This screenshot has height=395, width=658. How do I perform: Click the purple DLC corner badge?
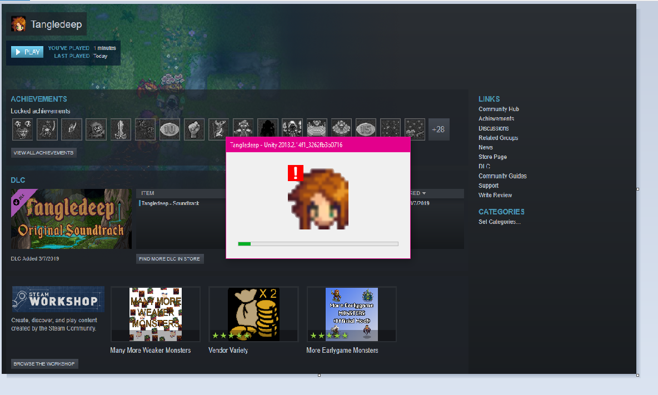tap(20, 199)
